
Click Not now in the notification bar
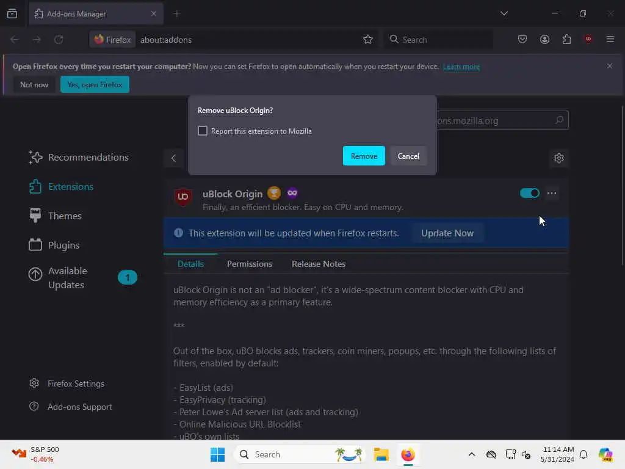tap(34, 84)
